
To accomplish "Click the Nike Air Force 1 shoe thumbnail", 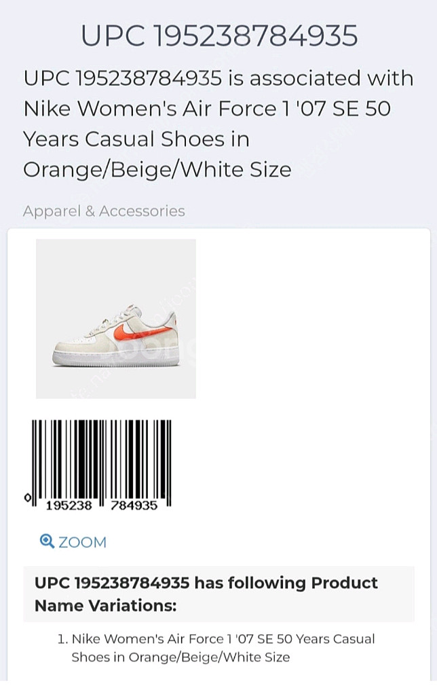I will point(115,318).
